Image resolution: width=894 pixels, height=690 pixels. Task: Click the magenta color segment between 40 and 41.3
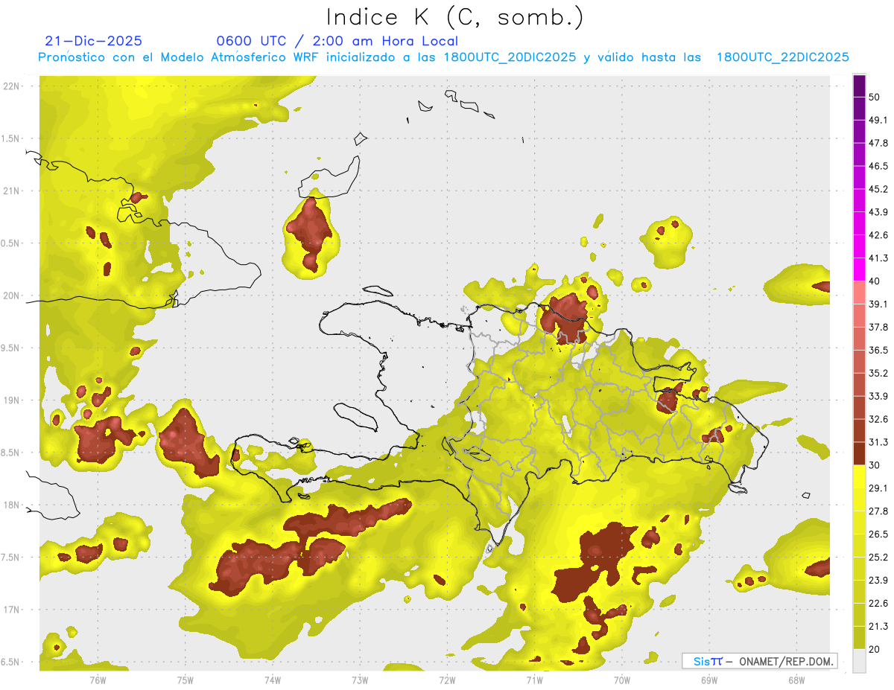pyautogui.click(x=859, y=270)
